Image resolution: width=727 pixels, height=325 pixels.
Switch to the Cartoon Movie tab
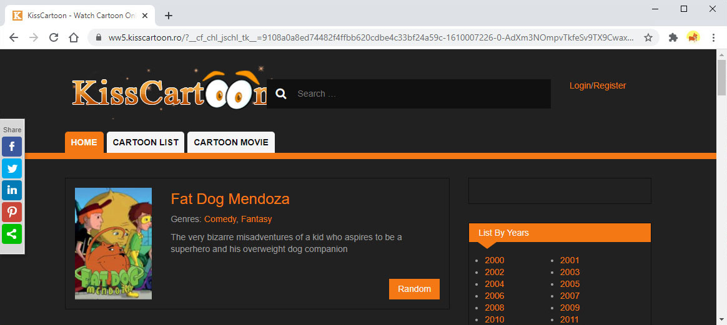click(x=231, y=142)
